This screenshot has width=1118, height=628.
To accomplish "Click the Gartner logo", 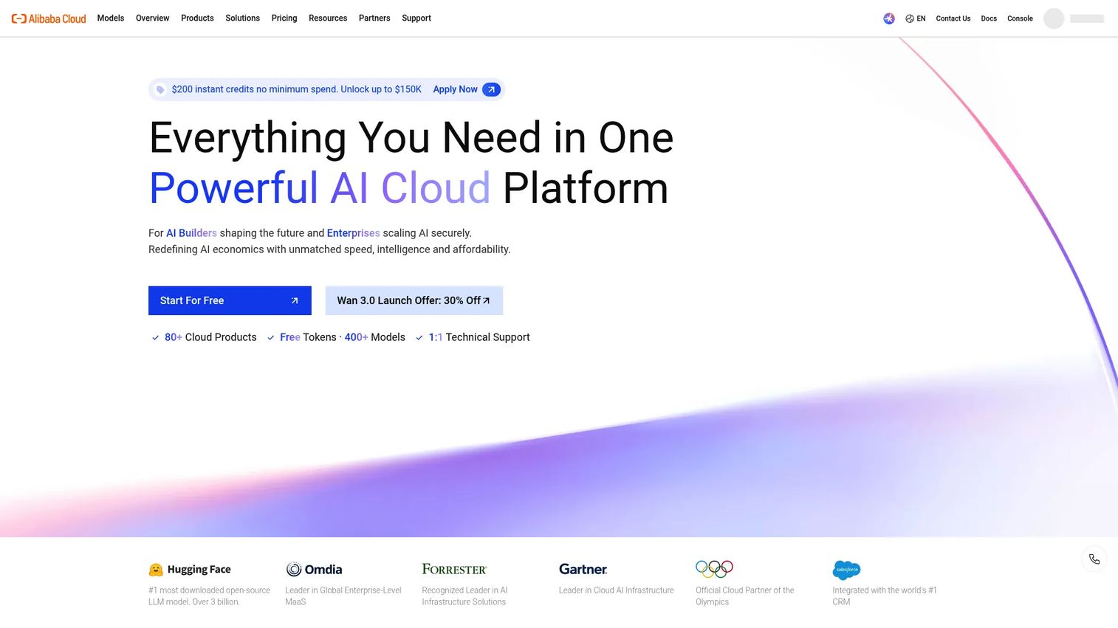I will (583, 569).
